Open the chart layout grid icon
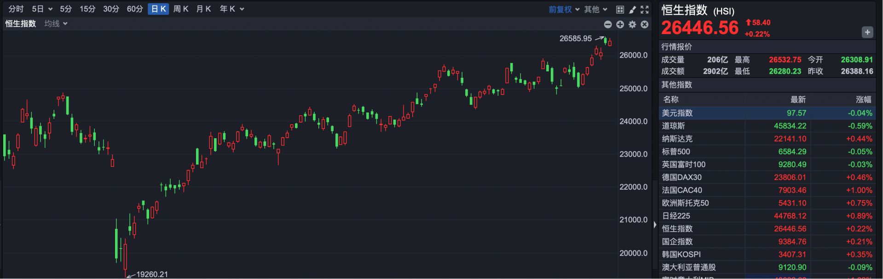 coord(620,9)
